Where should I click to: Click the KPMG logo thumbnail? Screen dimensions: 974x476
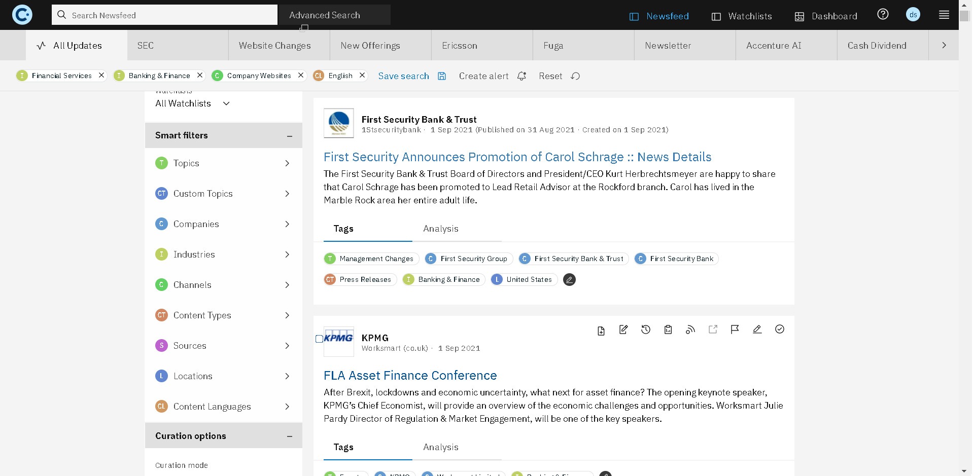pyautogui.click(x=339, y=341)
